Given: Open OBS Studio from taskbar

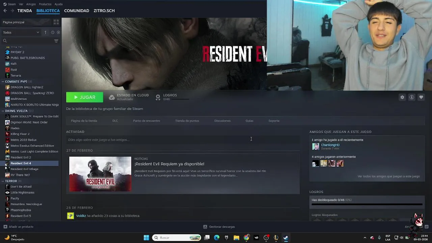Looking at the screenshot, I should 266,238.
